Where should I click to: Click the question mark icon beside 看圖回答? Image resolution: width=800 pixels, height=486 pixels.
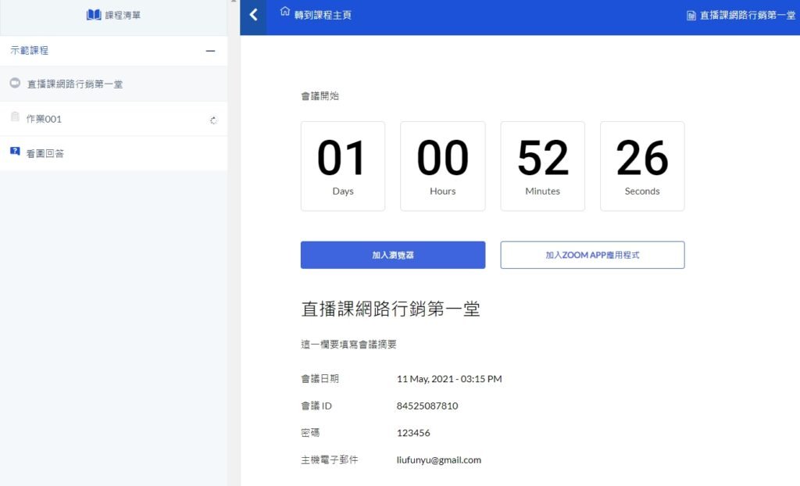pyautogui.click(x=16, y=151)
